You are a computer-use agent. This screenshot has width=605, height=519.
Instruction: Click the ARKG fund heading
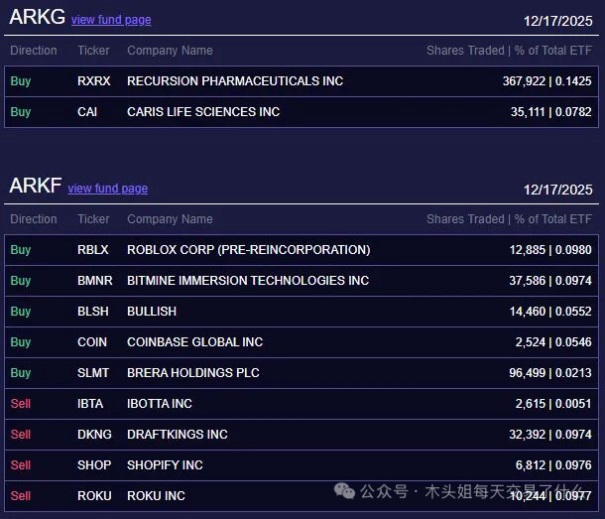coord(37,17)
